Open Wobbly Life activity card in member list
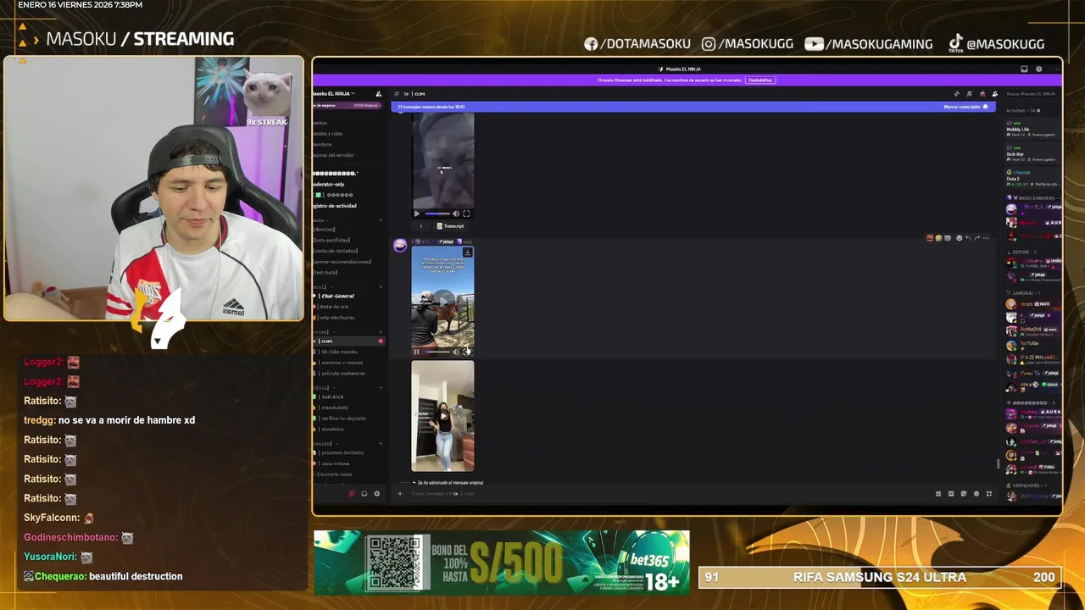The width and height of the screenshot is (1085, 610). 1032,129
